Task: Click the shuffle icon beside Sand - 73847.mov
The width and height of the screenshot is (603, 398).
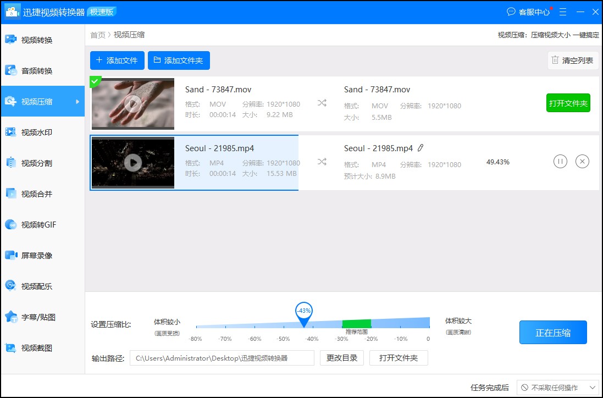Action: click(322, 102)
